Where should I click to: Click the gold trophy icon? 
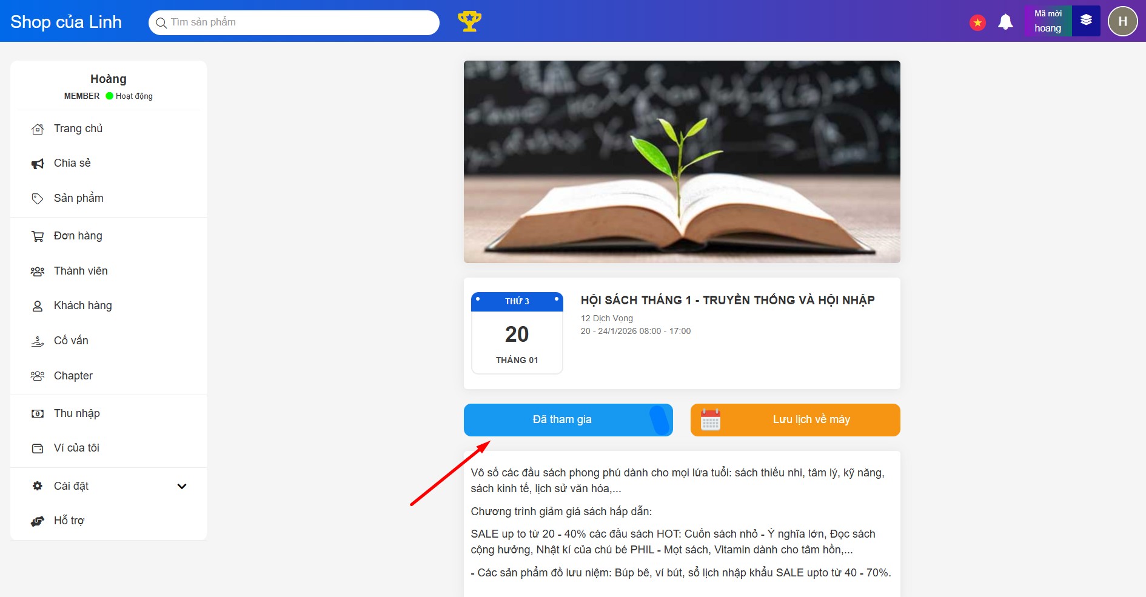tap(469, 21)
